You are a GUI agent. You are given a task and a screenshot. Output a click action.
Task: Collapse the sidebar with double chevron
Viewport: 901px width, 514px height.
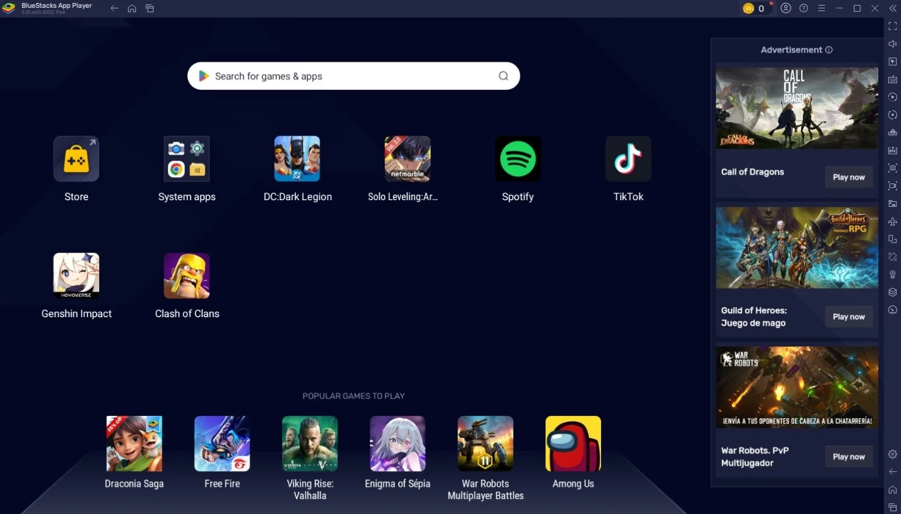[x=892, y=8]
